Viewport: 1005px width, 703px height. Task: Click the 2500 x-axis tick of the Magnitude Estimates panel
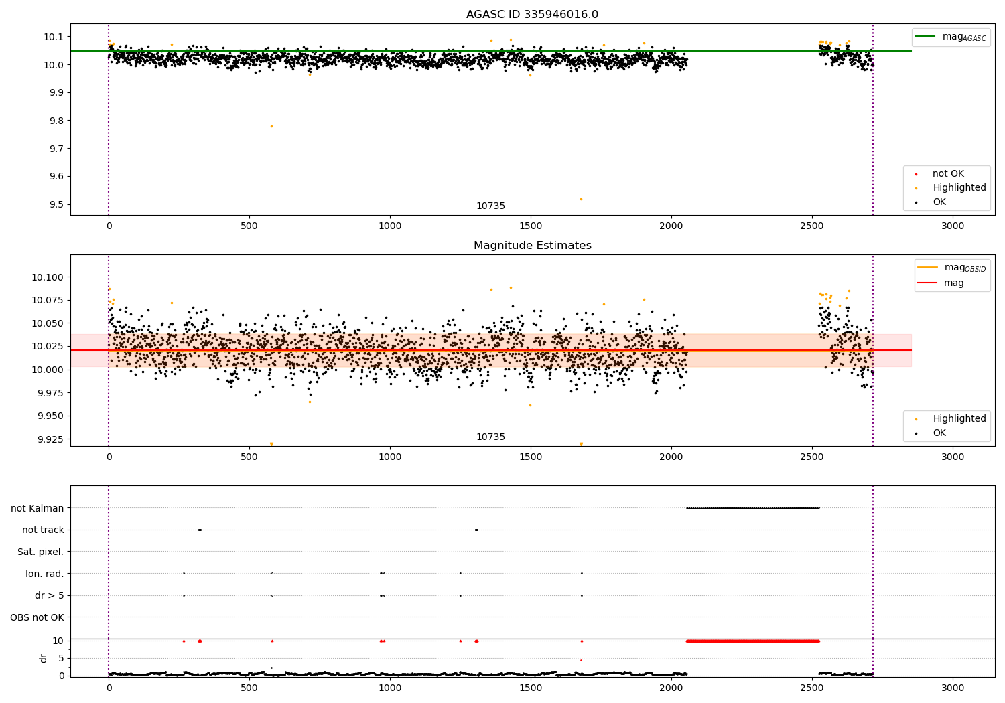pyautogui.click(x=812, y=457)
